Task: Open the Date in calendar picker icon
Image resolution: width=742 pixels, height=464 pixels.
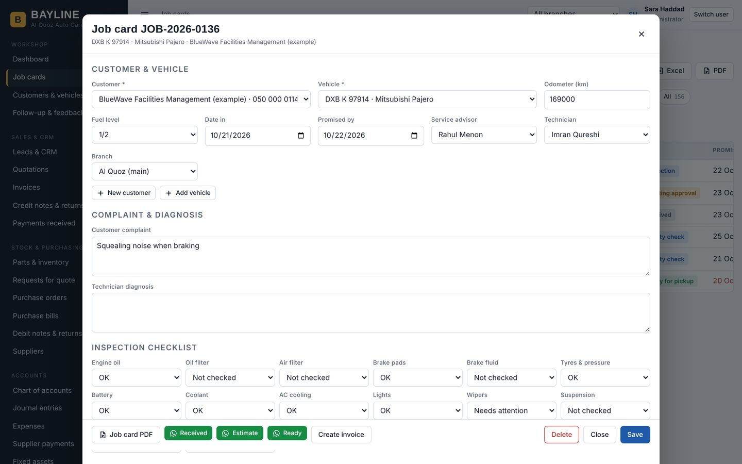Action: click(x=301, y=136)
